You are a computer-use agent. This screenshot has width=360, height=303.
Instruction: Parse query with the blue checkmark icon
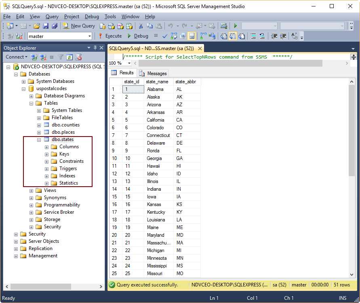coord(164,36)
